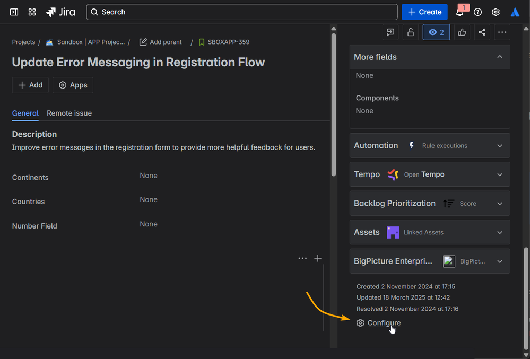Expand the Automation panel
This screenshot has width=530, height=359.
[x=499, y=145]
